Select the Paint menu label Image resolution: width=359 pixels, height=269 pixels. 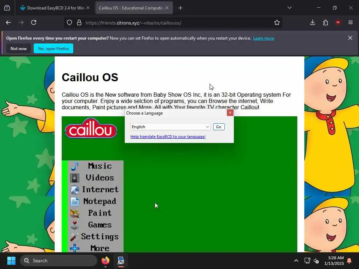pos(100,213)
